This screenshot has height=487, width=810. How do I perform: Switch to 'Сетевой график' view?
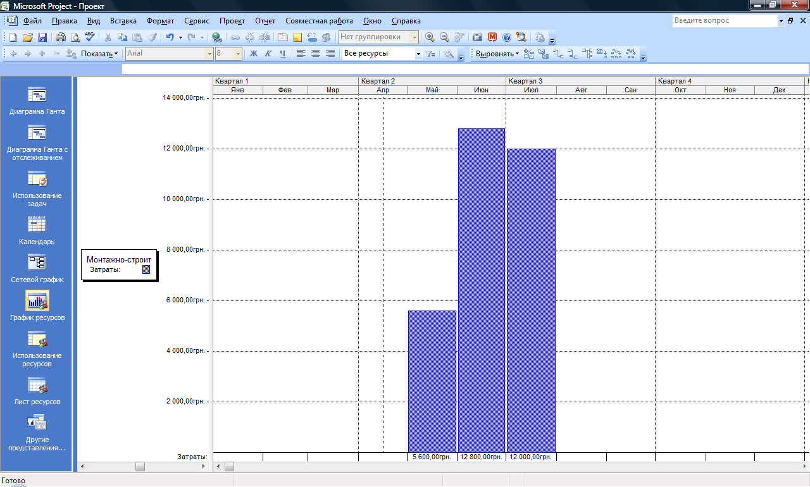tap(37, 269)
